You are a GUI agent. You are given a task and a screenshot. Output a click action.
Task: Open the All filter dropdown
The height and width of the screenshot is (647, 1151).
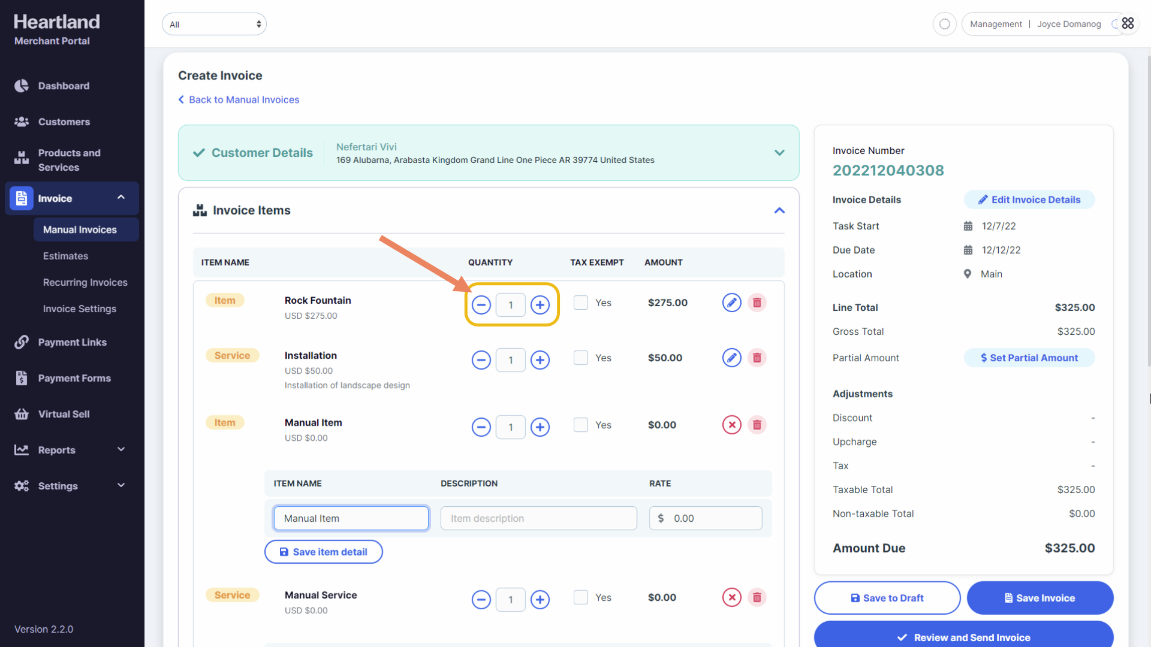point(214,25)
